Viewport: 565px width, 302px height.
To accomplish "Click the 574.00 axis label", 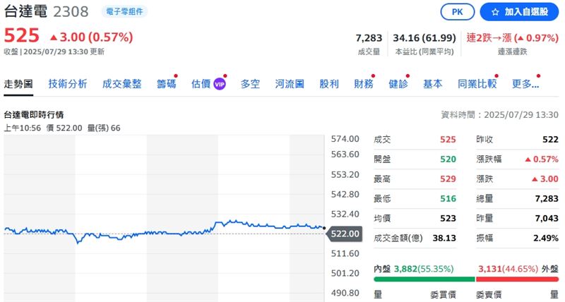I will click(x=345, y=139).
